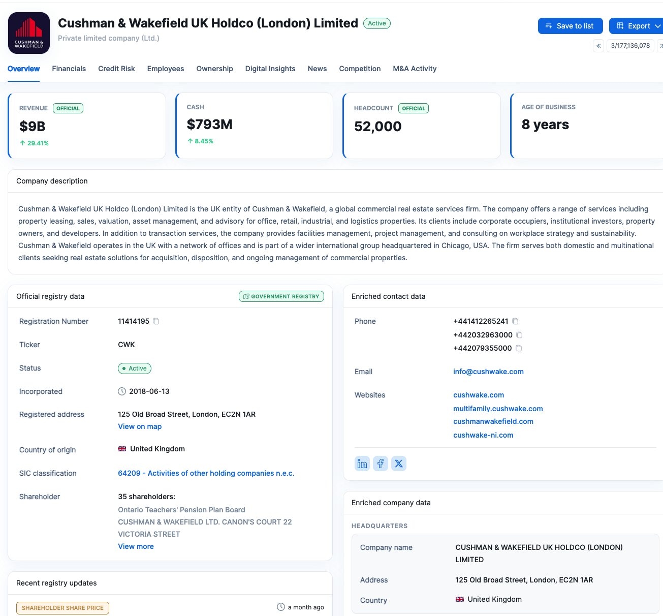Click the clock icon beside incorporation date
Image resolution: width=663 pixels, height=616 pixels.
coord(122,391)
